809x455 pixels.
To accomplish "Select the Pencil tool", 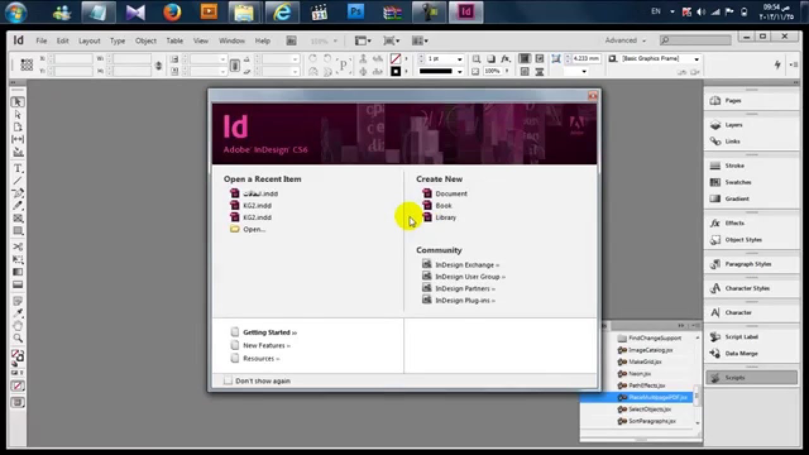I will [x=18, y=206].
